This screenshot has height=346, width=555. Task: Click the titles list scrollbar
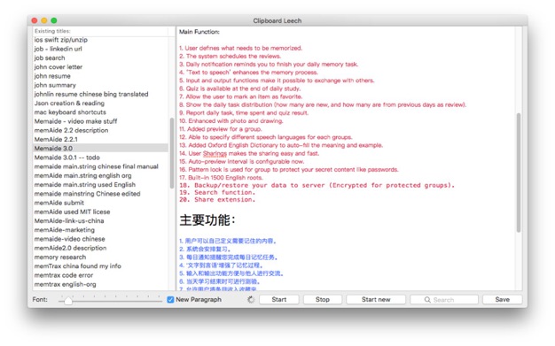click(x=172, y=153)
